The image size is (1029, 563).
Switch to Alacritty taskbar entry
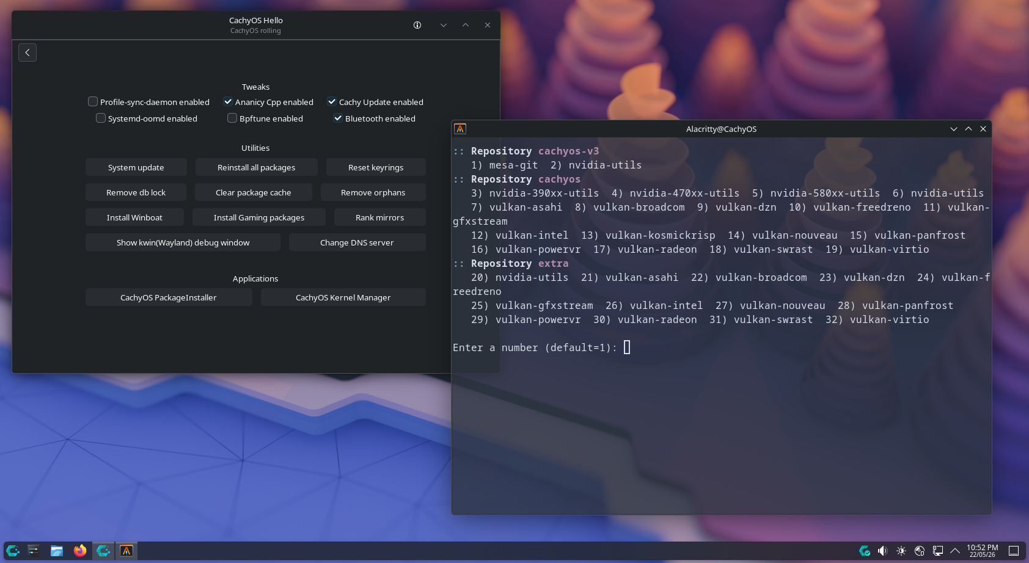126,551
